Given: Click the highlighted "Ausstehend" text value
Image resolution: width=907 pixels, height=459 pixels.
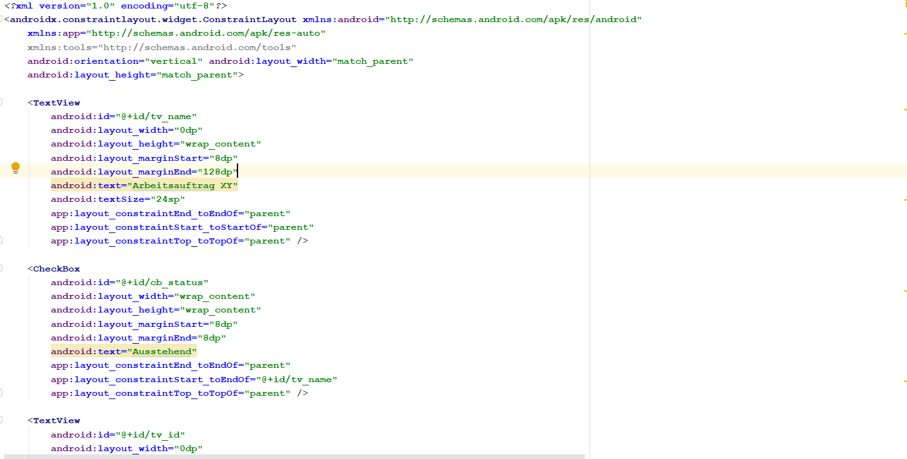Looking at the screenshot, I should point(163,352).
